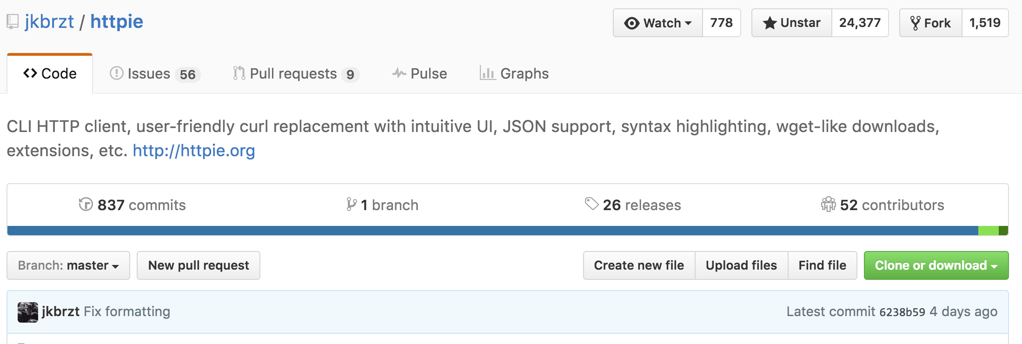The image size is (1022, 344).
Task: Open the Watch notifications dropdown
Action: point(658,23)
